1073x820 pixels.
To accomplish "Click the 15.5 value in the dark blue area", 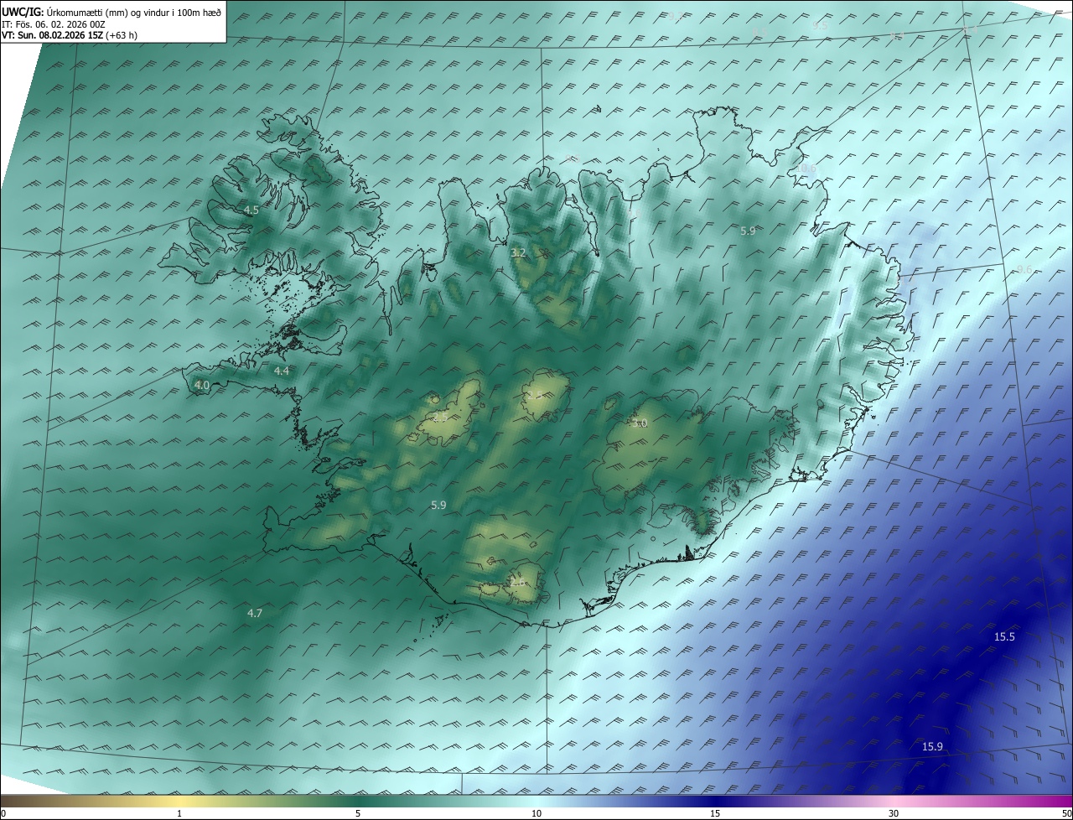I will pos(1004,637).
